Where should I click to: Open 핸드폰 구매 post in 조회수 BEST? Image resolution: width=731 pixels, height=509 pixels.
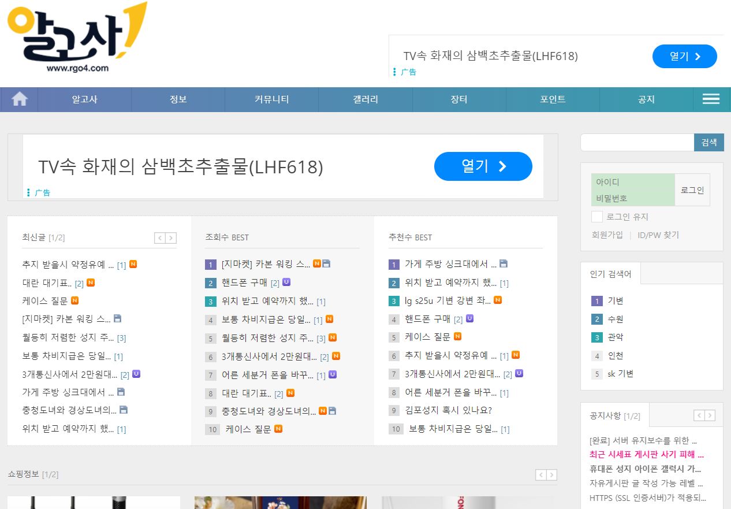tap(244, 283)
